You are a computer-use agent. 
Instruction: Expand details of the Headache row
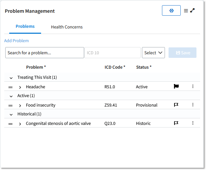point(20,87)
